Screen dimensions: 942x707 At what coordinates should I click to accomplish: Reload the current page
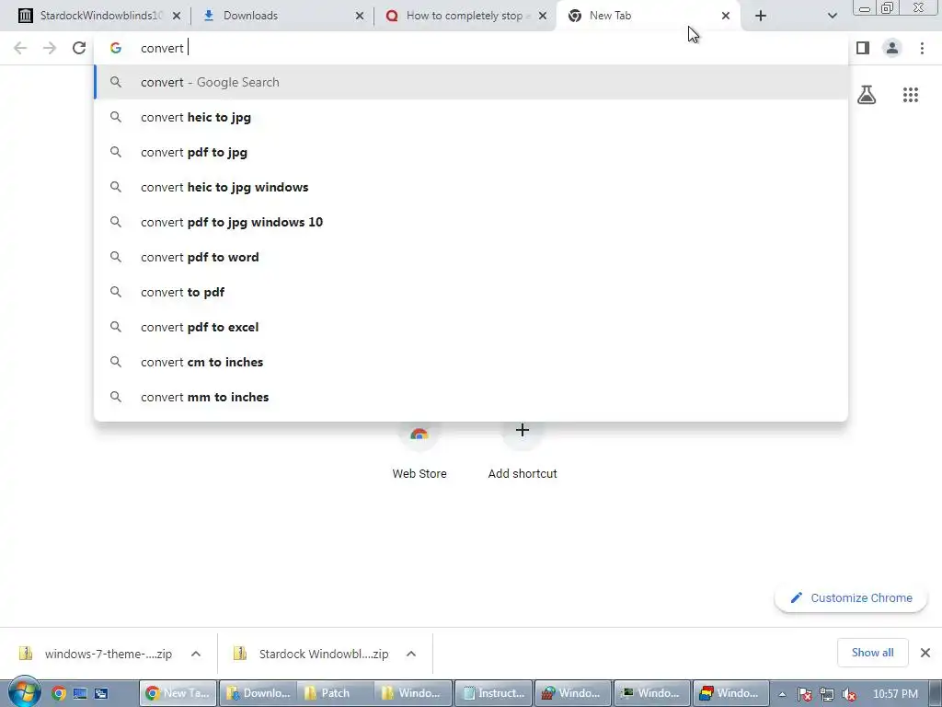point(79,48)
